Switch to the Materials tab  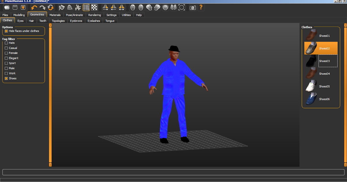55,15
